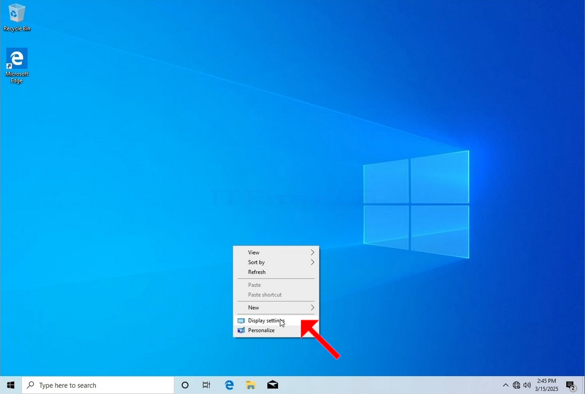The image size is (585, 394).
Task: Select the Microsoft Edge desktop shortcut
Action: click(x=17, y=66)
